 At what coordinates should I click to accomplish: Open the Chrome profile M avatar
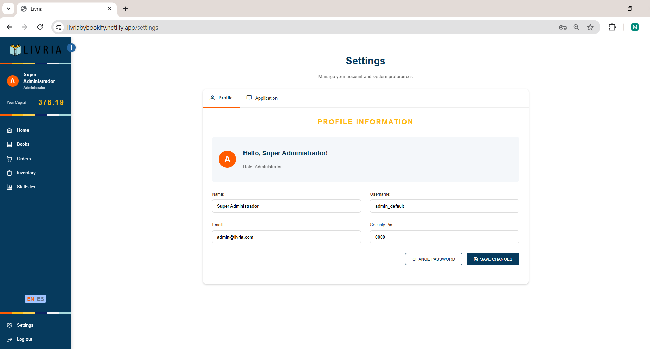pos(635,27)
